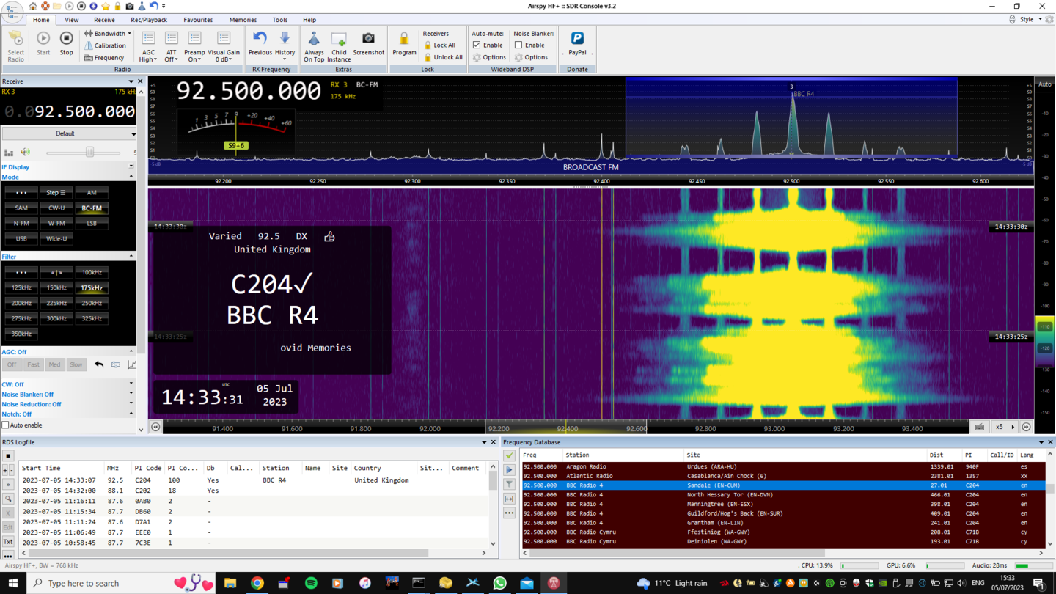The width and height of the screenshot is (1056, 594).
Task: Click the favourites star in quick access toolbar
Action: click(106, 6)
